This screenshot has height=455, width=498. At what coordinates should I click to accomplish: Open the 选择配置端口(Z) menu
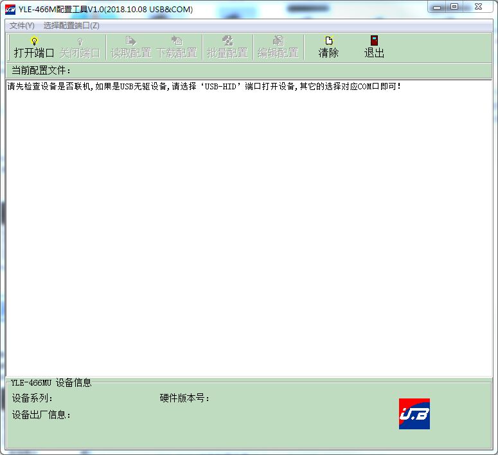71,26
